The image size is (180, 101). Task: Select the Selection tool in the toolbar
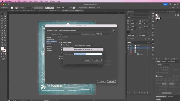[2, 14]
